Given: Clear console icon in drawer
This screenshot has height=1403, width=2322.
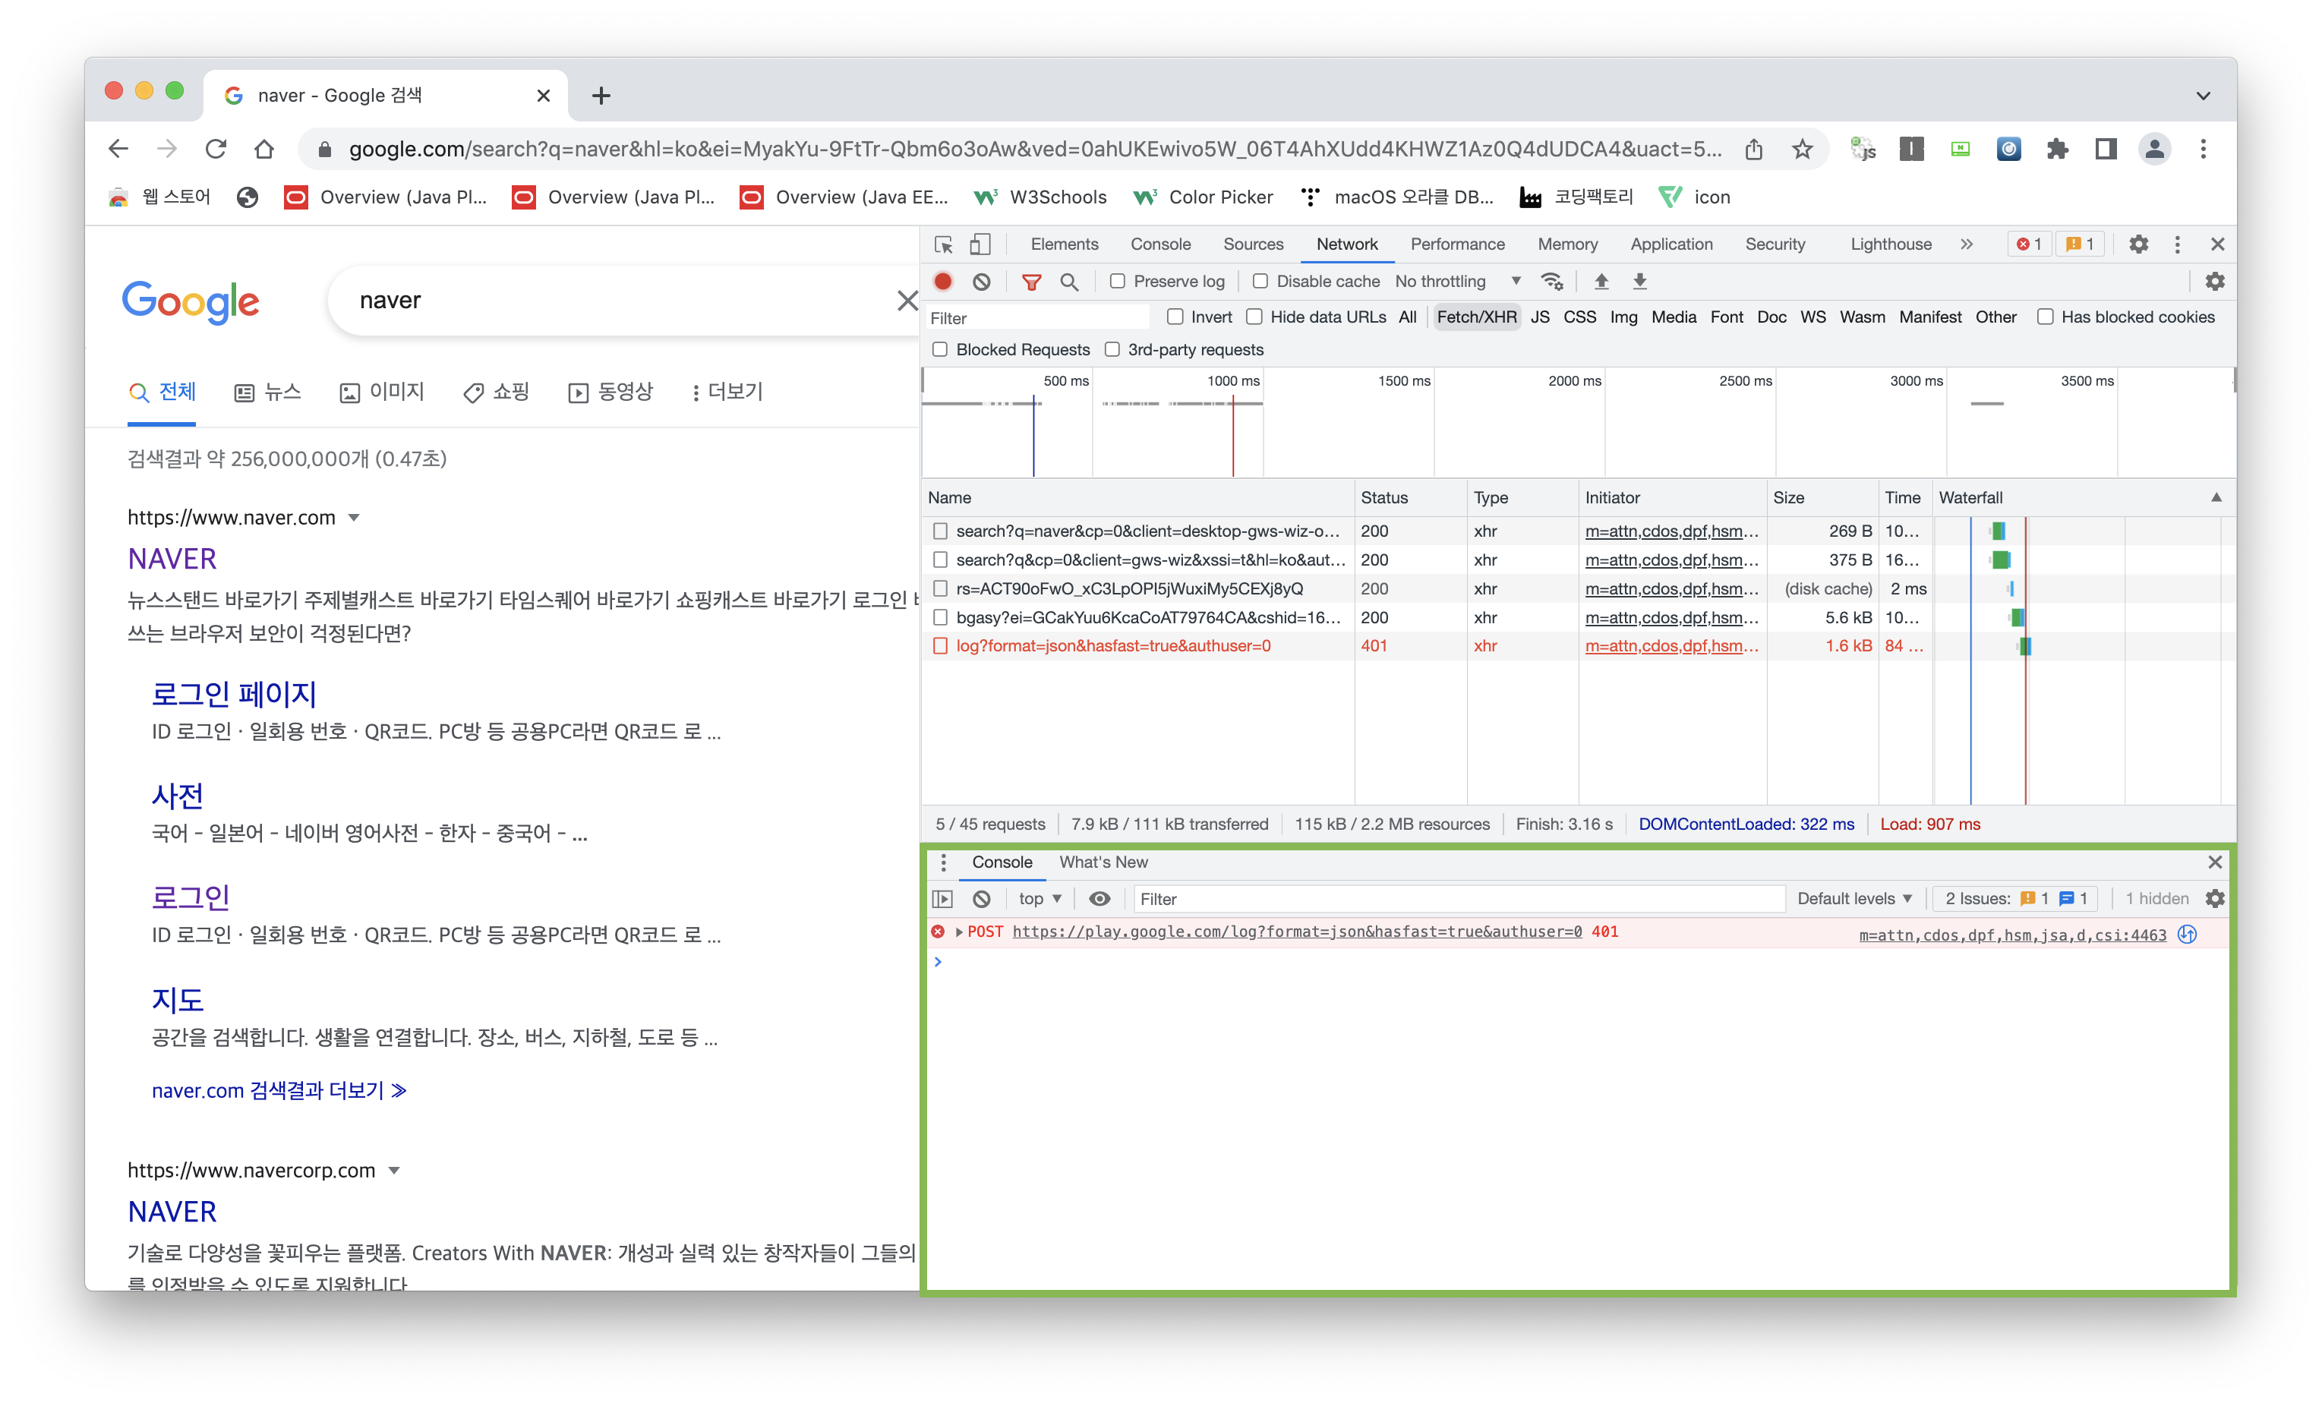Looking at the screenshot, I should (x=981, y=898).
